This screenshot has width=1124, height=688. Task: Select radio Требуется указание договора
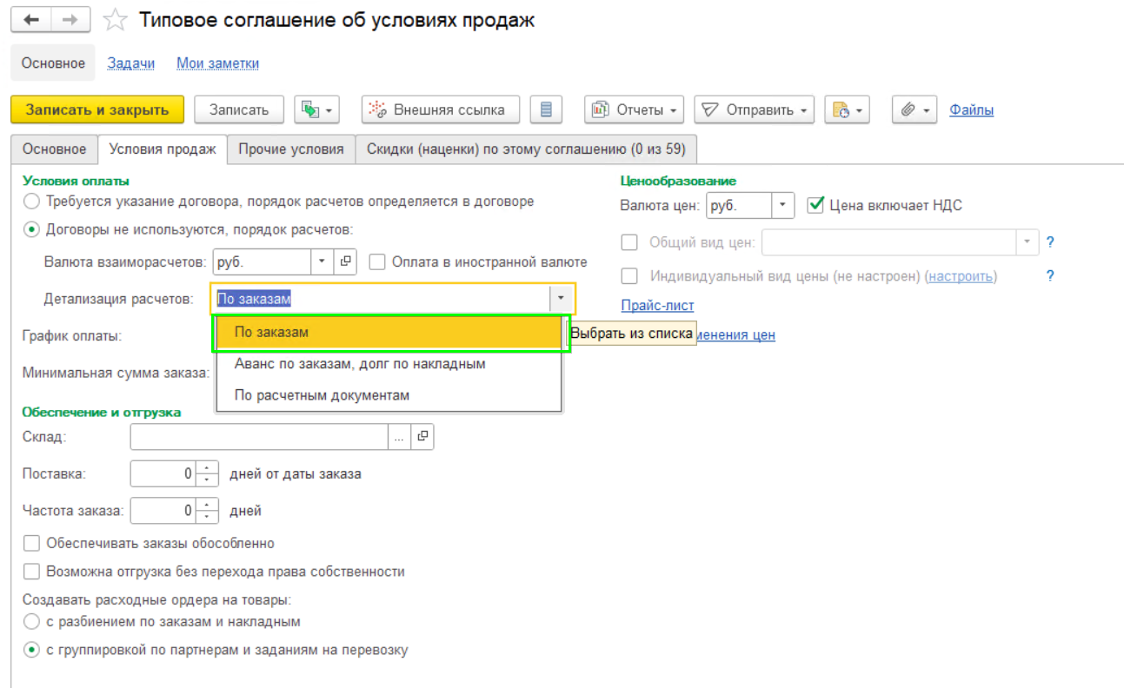(32, 202)
